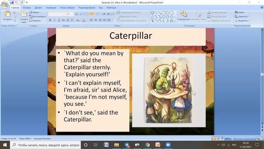Image resolution: width=264 pixels, height=149 pixels.
Task: Open the Заливка фигуры shape fill menu
Action: [x=217, y=12]
